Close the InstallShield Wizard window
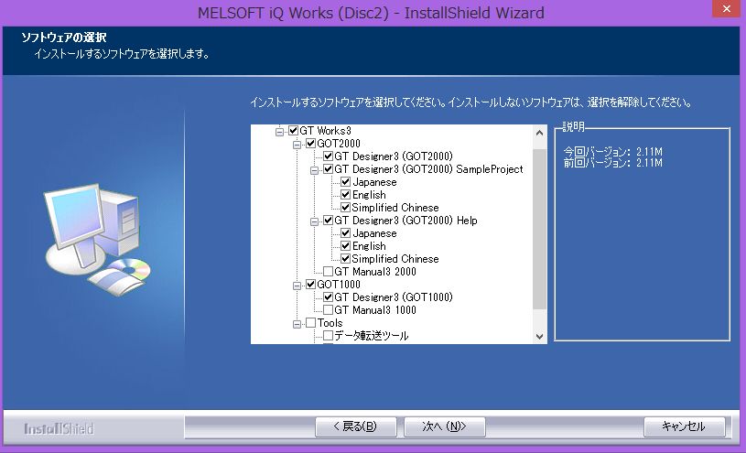 click(x=727, y=8)
